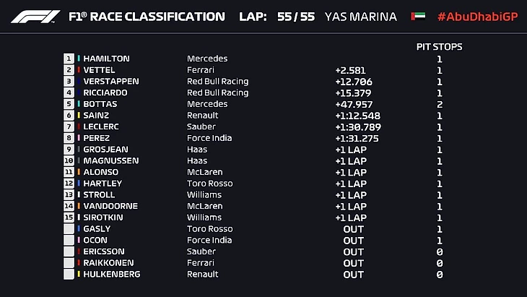Click Hamilton's teal Mercedes color bar
The height and width of the screenshot is (297, 527).
coord(79,59)
